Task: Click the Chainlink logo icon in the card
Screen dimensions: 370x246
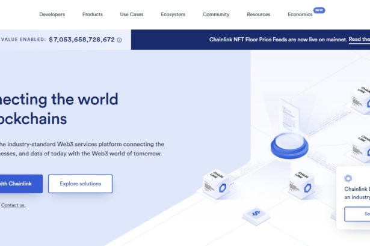Action: click(348, 178)
